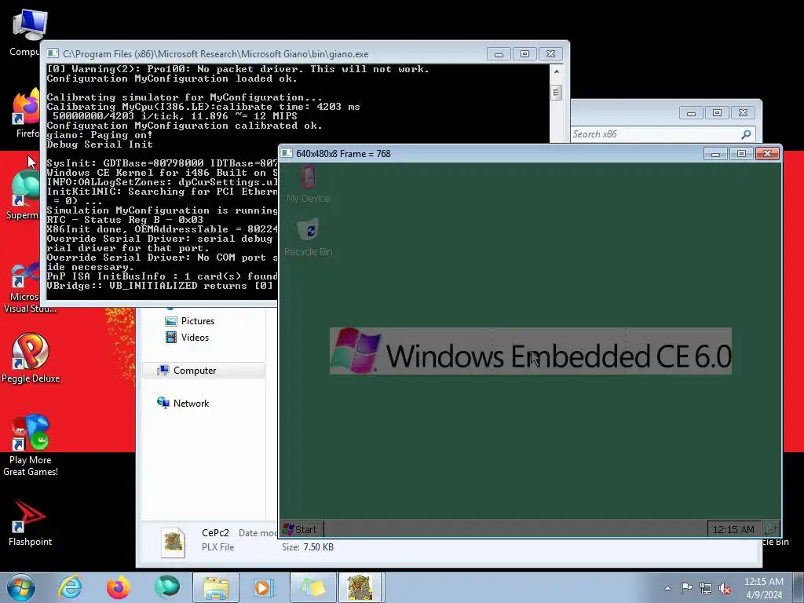Open the Supermium desktop shortcut
Image resolution: width=804 pixels, height=603 pixels.
pyautogui.click(x=23, y=196)
